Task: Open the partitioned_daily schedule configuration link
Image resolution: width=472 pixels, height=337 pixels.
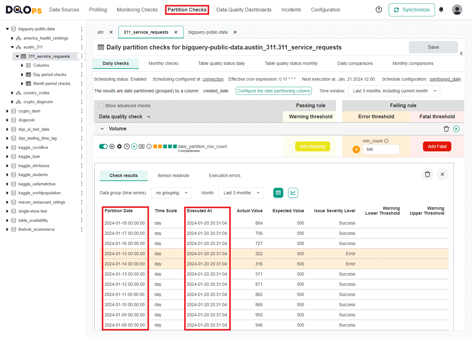Action: tap(445, 79)
